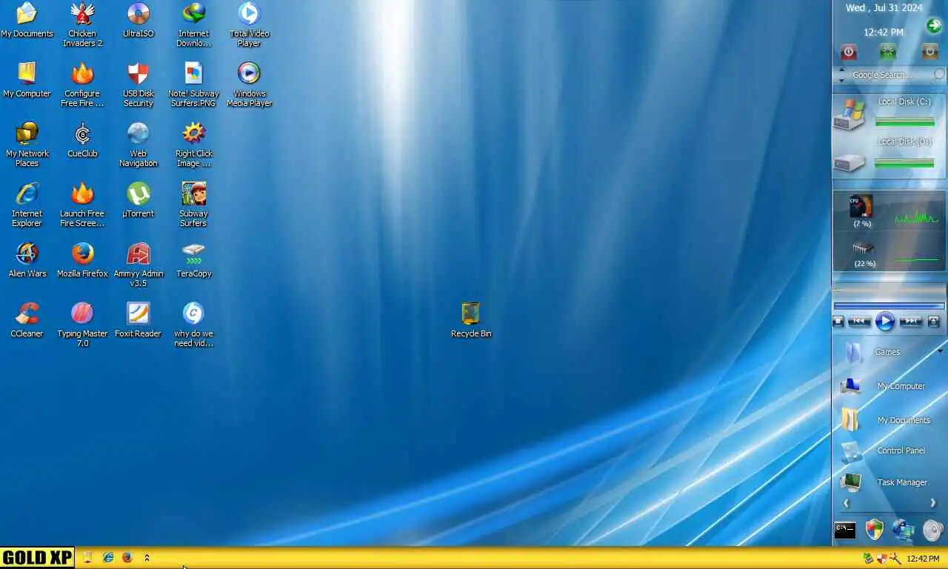Change search engine with up/down arrows
Screen dimensions: 948x569
(x=841, y=76)
